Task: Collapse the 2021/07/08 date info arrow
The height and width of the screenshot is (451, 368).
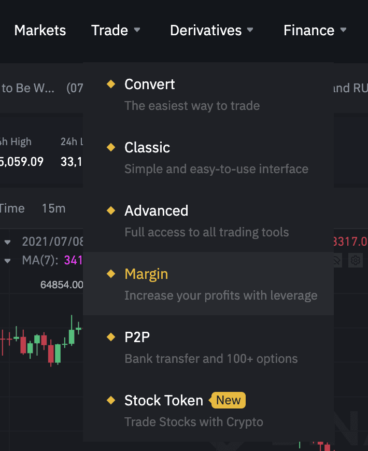Action: tap(7, 242)
